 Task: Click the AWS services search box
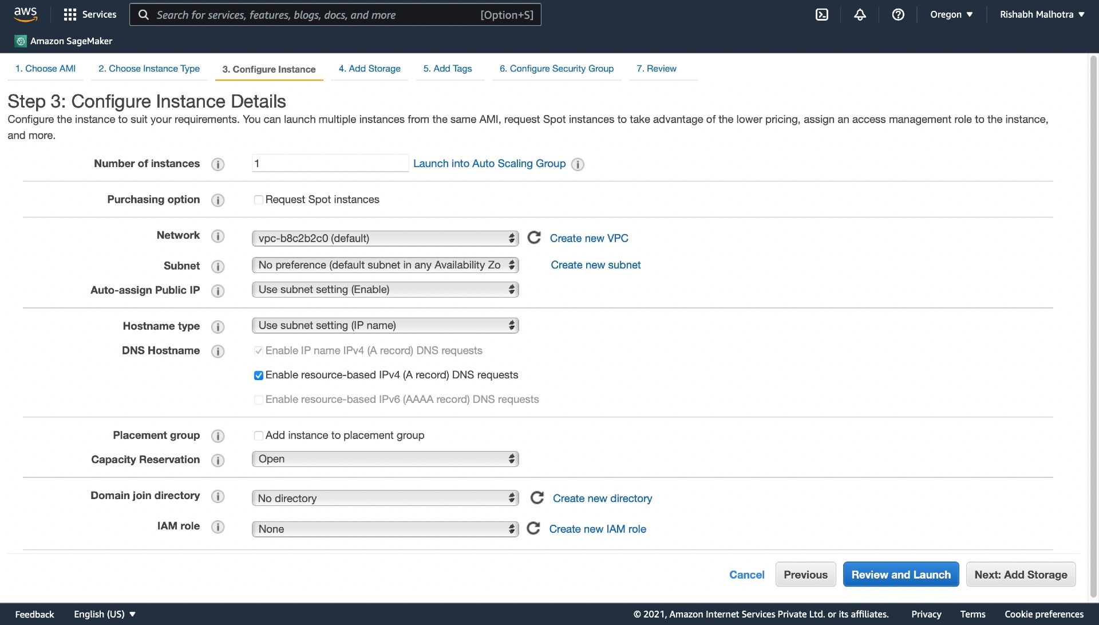[335, 15]
